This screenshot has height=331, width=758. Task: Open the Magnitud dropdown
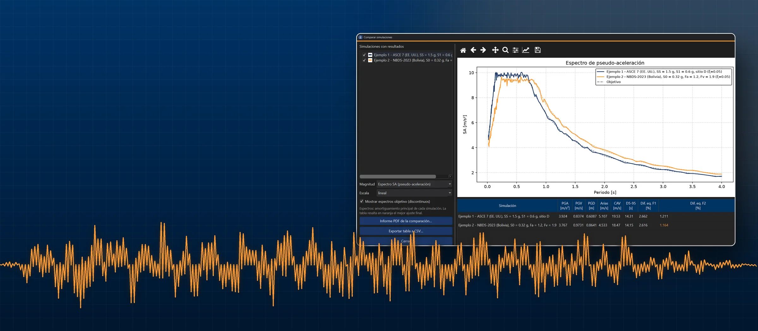tap(414, 184)
